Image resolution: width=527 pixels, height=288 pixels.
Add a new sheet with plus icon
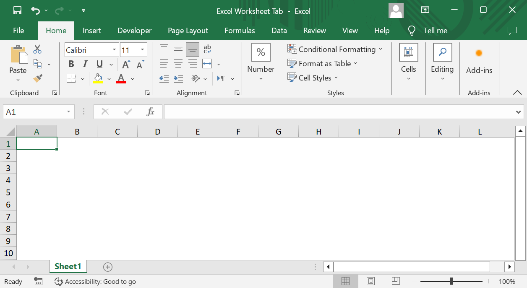click(x=108, y=267)
